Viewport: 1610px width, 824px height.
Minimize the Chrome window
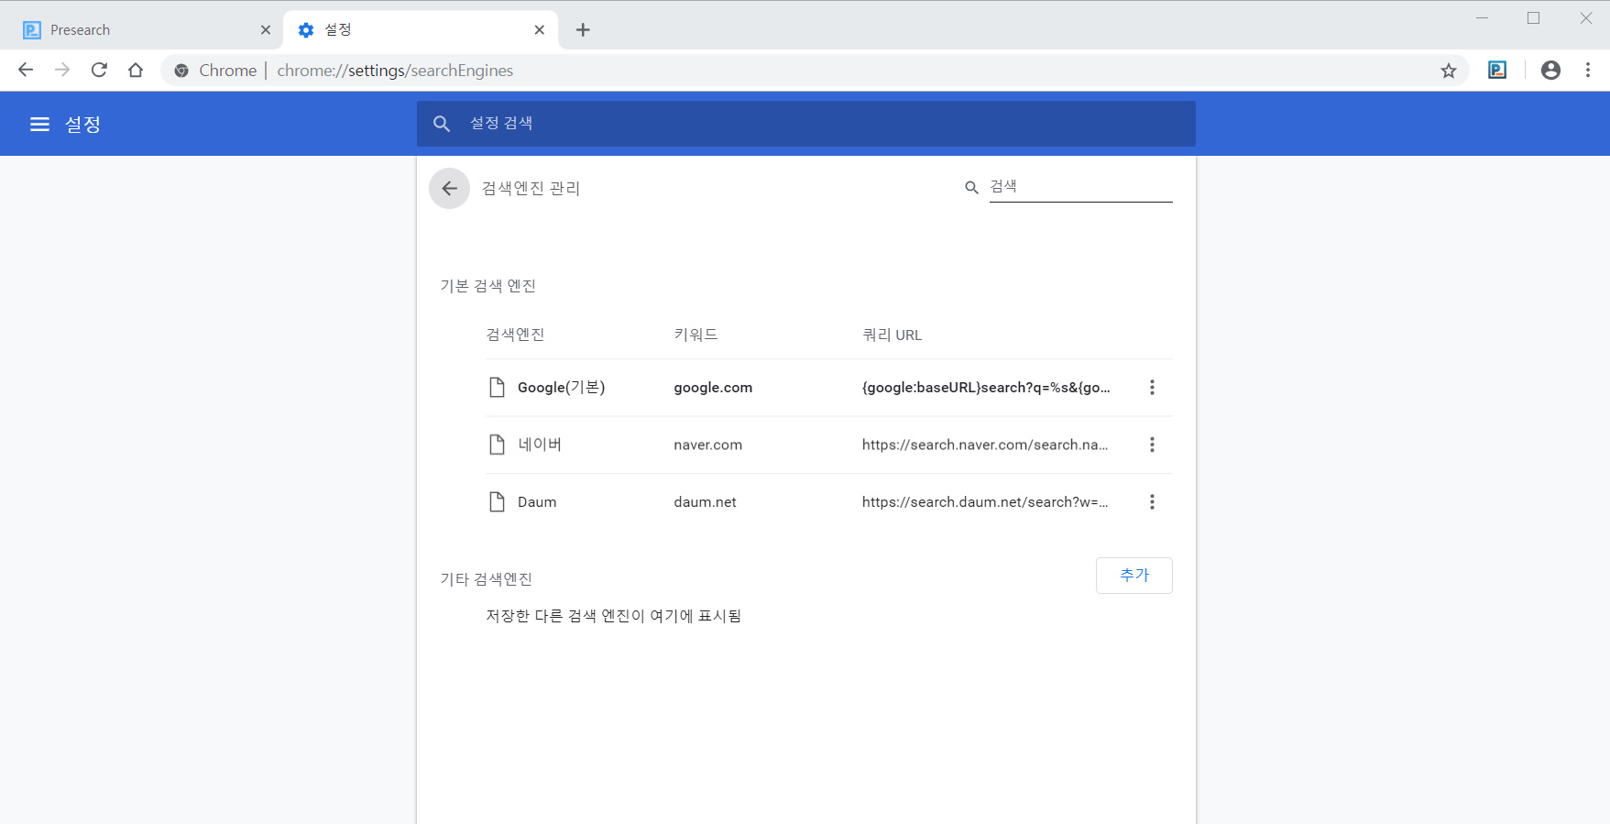click(x=1482, y=18)
